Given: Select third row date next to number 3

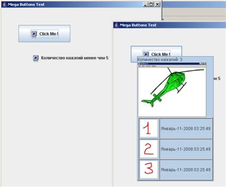Looking at the screenshot, I should 185,170.
